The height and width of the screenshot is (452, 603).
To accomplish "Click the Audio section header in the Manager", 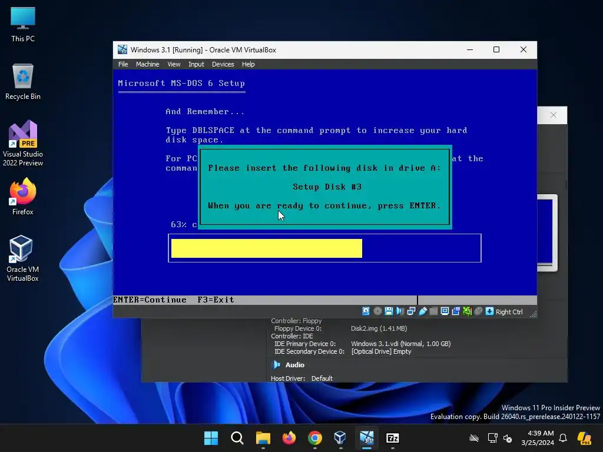I will 294,365.
